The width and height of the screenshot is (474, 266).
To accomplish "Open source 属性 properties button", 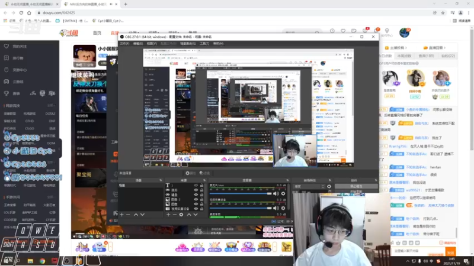I will [x=190, y=173].
